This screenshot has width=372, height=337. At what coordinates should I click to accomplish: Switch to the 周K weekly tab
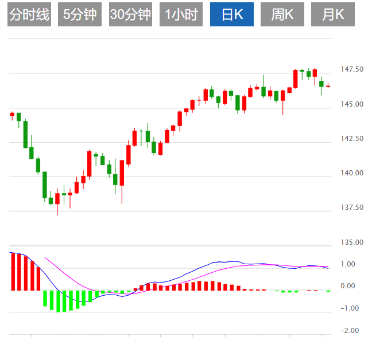(282, 14)
